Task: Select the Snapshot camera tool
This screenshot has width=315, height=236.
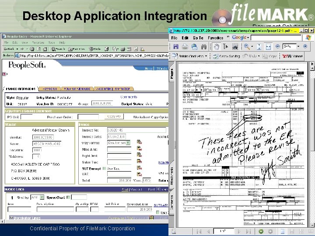Action: coord(235,47)
